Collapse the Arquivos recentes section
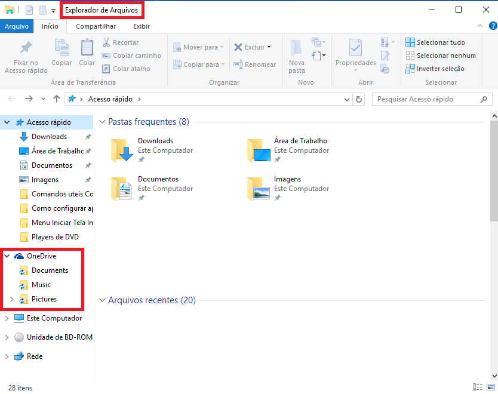The width and height of the screenshot is (498, 394). (101, 300)
